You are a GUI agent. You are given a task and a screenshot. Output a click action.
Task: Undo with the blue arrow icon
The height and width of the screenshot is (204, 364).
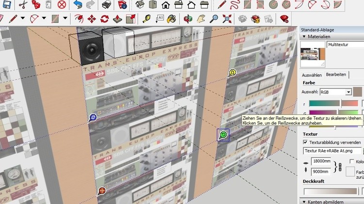click(78, 4)
